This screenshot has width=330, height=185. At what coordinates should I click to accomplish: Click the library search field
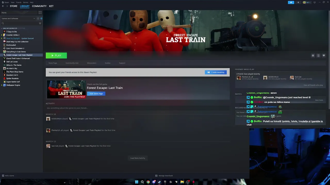(x=19, y=23)
